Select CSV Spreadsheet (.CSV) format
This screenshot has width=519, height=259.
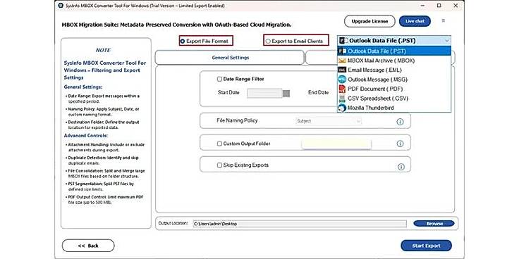394,99
